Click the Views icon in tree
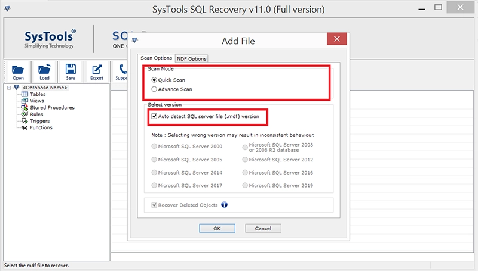Image resolution: width=478 pixels, height=271 pixels. click(24, 101)
